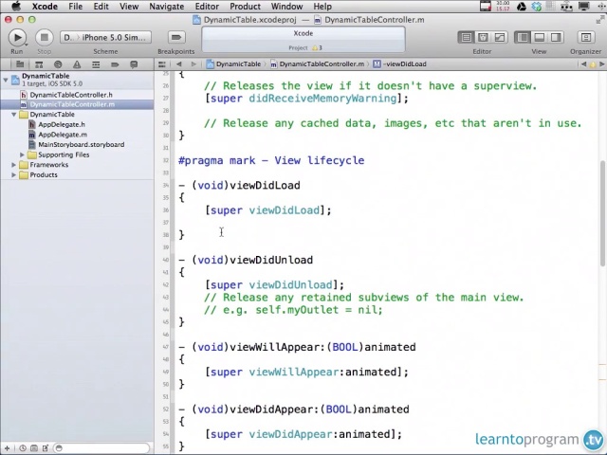The width and height of the screenshot is (607, 455).
Task: Select DynamicTableController.m in navigator
Action: [77, 104]
